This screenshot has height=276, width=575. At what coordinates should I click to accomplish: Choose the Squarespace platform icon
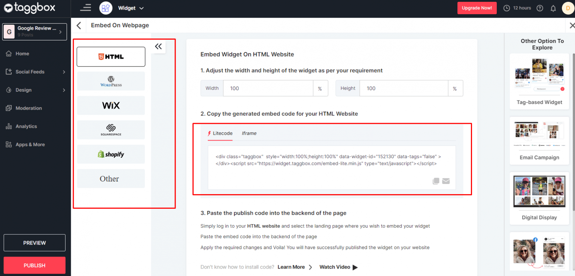111,130
